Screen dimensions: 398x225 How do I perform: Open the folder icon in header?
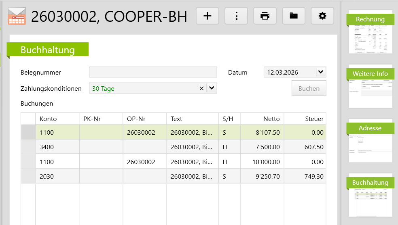tap(294, 16)
